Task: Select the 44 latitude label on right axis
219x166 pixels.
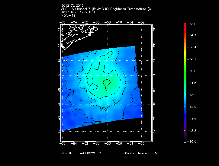Action: [x=154, y=45]
